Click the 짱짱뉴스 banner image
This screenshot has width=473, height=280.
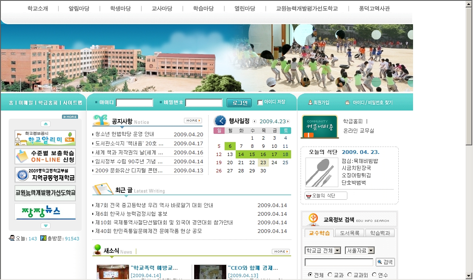[45, 212]
